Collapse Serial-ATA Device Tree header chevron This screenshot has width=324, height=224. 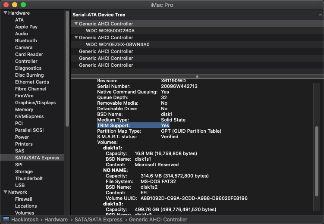[320, 15]
